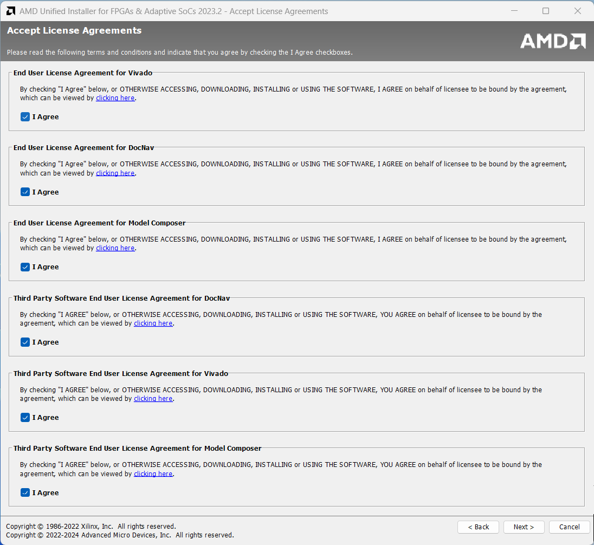This screenshot has height=545, width=594.
Task: Maximize the installer window
Action: [546, 11]
